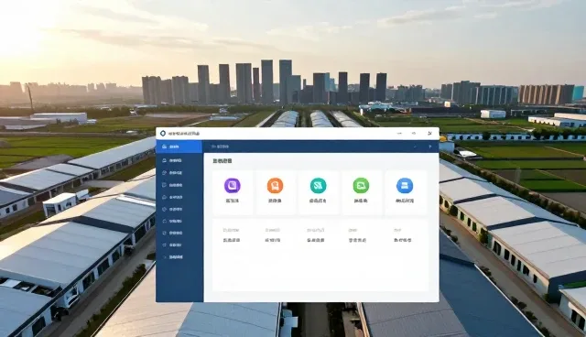
Task: Select the eighth item in the sidebar
Action: tap(179, 234)
